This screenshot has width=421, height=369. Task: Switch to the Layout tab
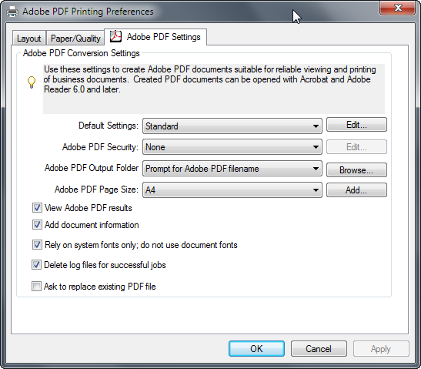29,39
